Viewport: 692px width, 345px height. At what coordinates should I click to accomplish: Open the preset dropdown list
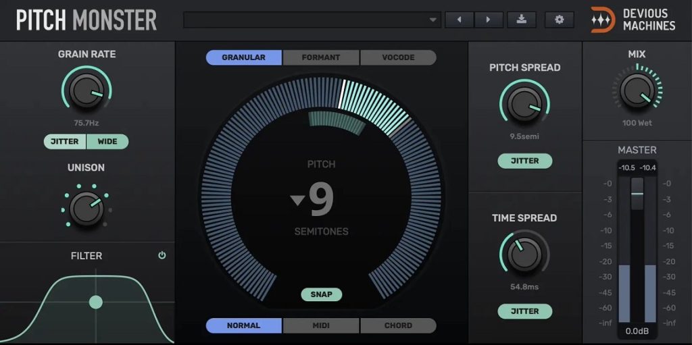click(434, 20)
